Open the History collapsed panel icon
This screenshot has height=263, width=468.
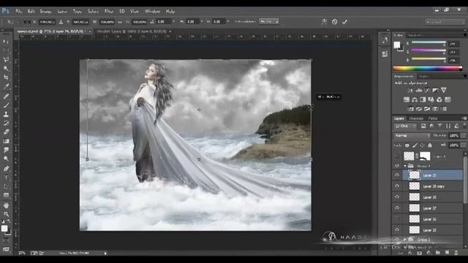[x=385, y=39]
